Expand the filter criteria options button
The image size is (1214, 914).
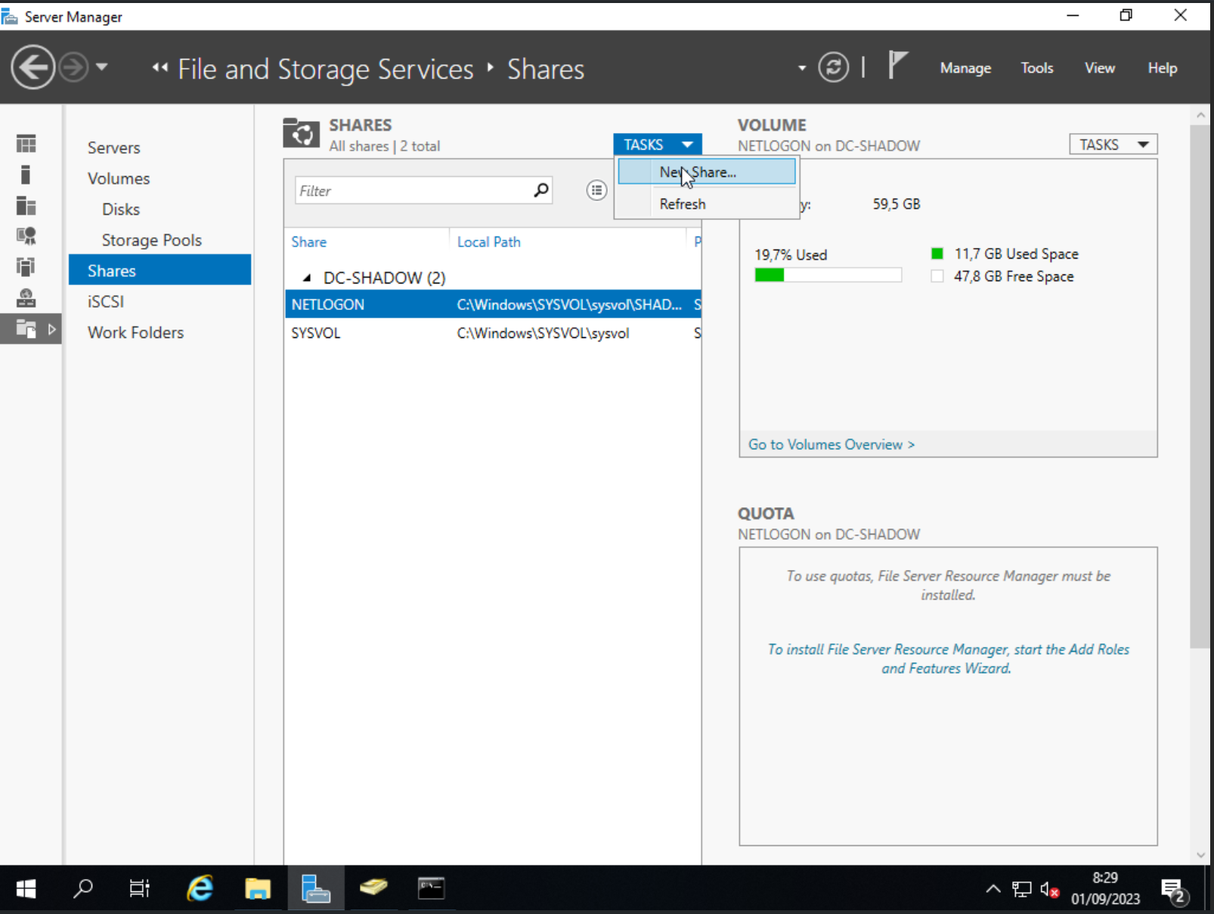pos(596,191)
